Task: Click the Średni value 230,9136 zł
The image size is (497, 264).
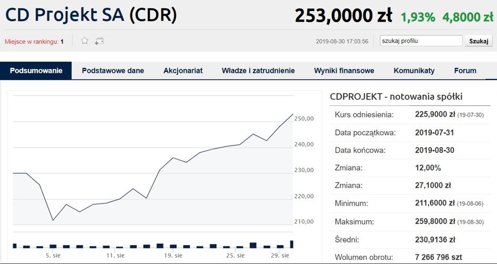Action: (x=435, y=240)
